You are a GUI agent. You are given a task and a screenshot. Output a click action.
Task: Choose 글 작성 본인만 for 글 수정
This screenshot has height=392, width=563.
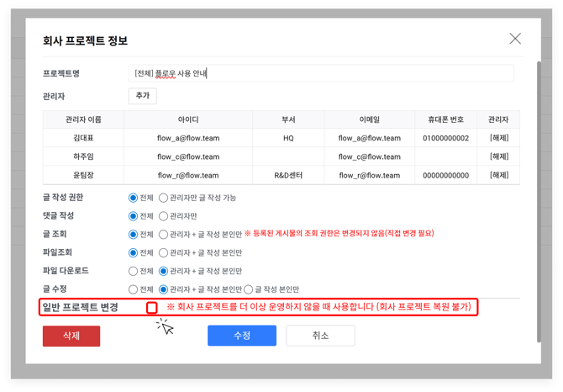click(249, 289)
